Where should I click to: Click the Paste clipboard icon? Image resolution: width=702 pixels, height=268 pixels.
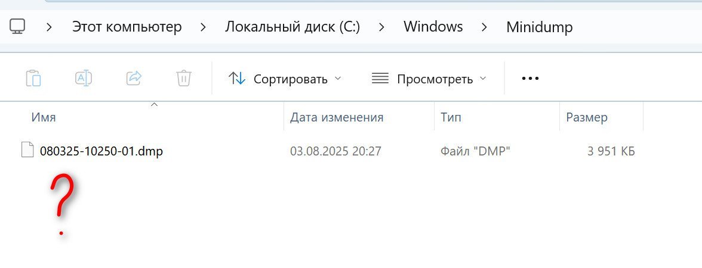point(33,78)
